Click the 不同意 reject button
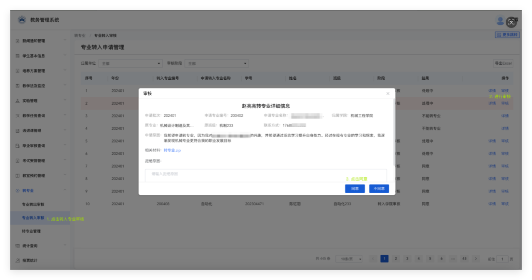The image size is (532, 280). pos(379,189)
